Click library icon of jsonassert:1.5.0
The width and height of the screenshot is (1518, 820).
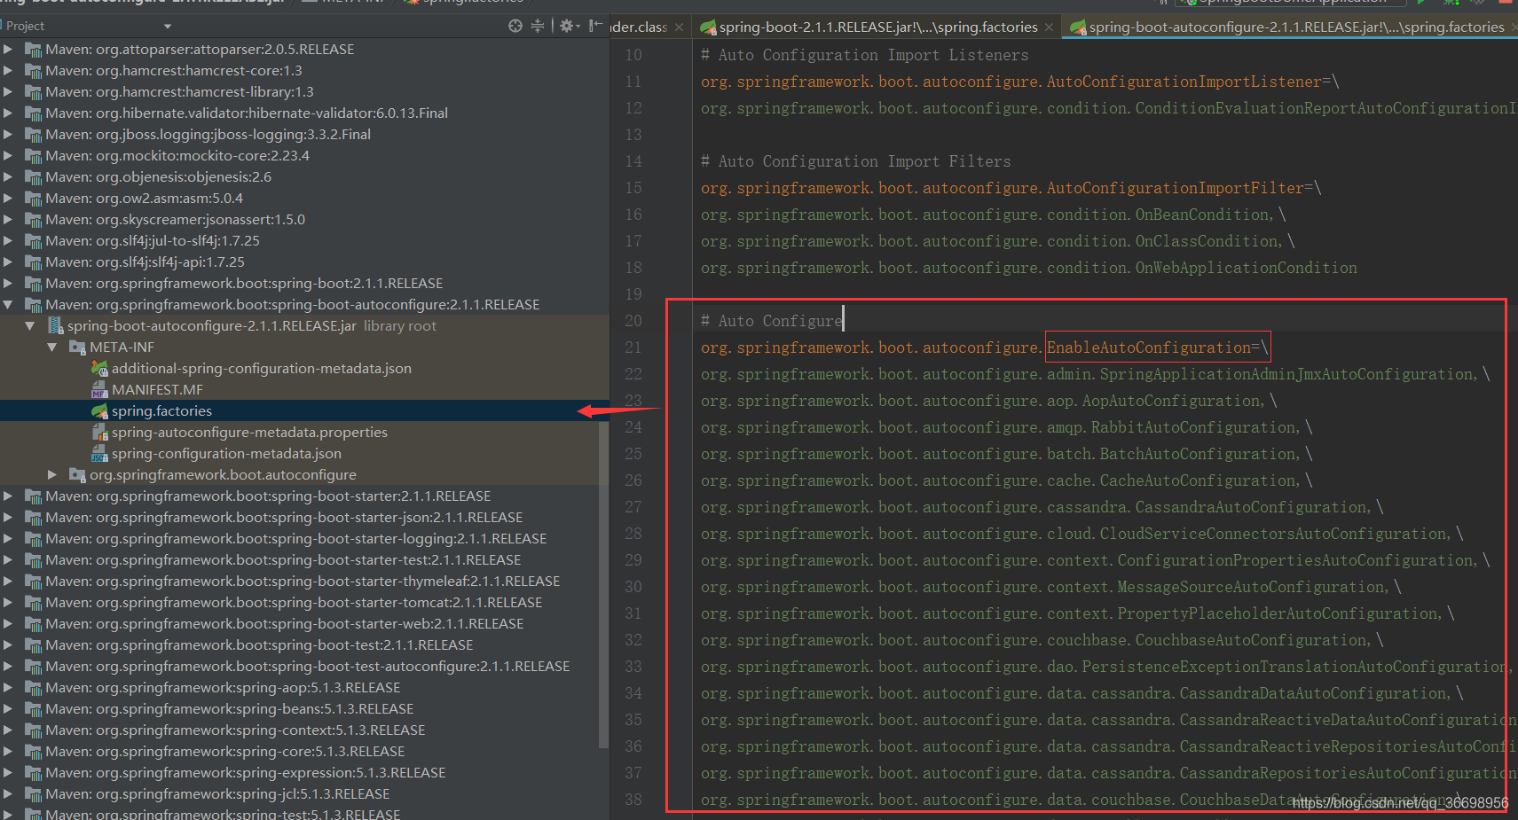tap(34, 220)
